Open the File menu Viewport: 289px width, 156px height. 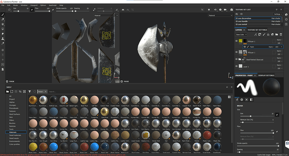[x=3, y=5]
